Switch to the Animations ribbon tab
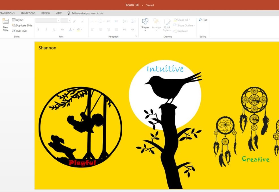This screenshot has width=279, height=192. click(28, 13)
